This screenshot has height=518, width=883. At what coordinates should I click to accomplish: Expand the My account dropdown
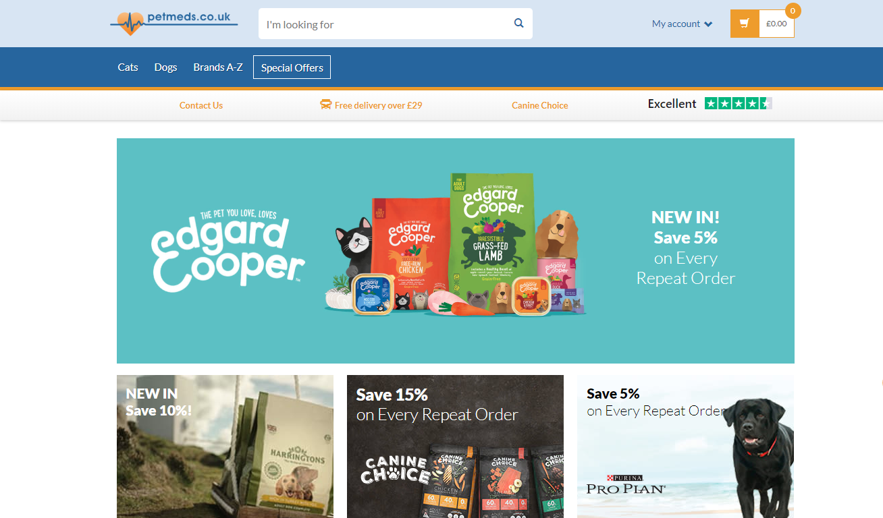point(683,24)
